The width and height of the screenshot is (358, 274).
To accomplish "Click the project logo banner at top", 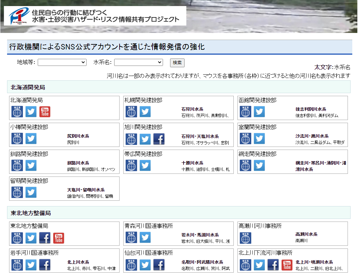I will pos(95,16).
